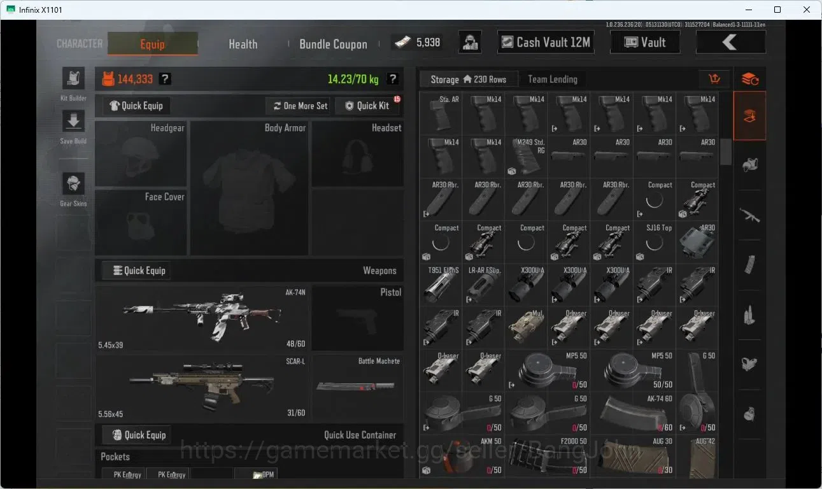The image size is (822, 489).
Task: Select the all-items storage category icon
Action: (x=749, y=116)
